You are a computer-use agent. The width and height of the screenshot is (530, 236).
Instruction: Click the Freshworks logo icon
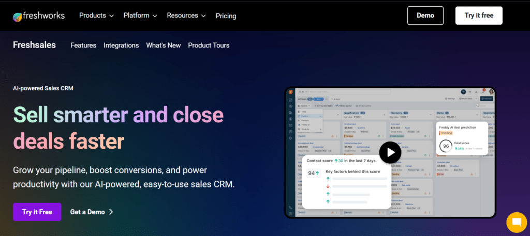18,17
